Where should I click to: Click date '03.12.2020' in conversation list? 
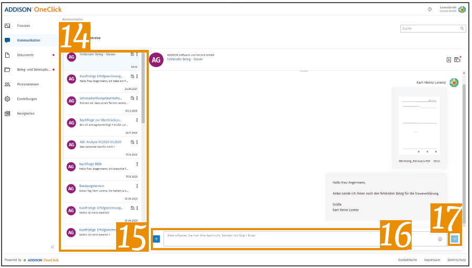pos(131,111)
